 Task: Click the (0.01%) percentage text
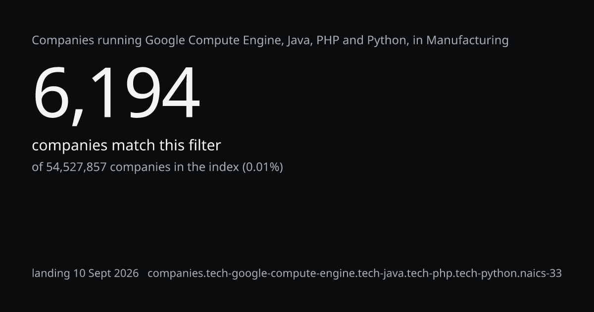tap(262, 167)
